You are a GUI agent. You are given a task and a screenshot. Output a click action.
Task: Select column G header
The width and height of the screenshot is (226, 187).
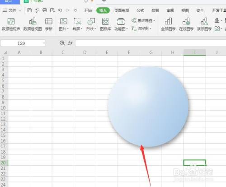pos(151,52)
